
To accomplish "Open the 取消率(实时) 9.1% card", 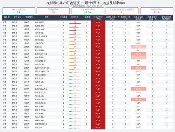I will (x=156, y=11).
